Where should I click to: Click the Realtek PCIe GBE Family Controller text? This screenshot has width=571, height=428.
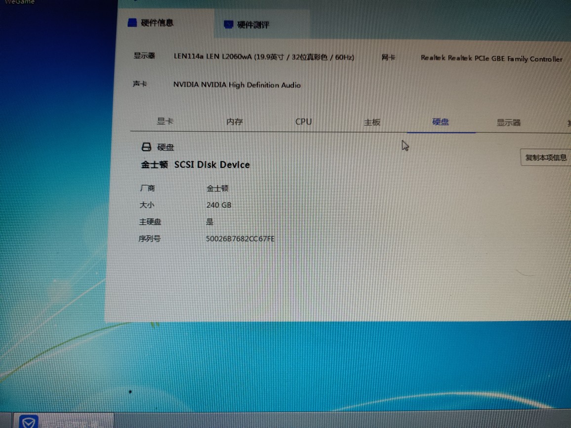(x=491, y=58)
